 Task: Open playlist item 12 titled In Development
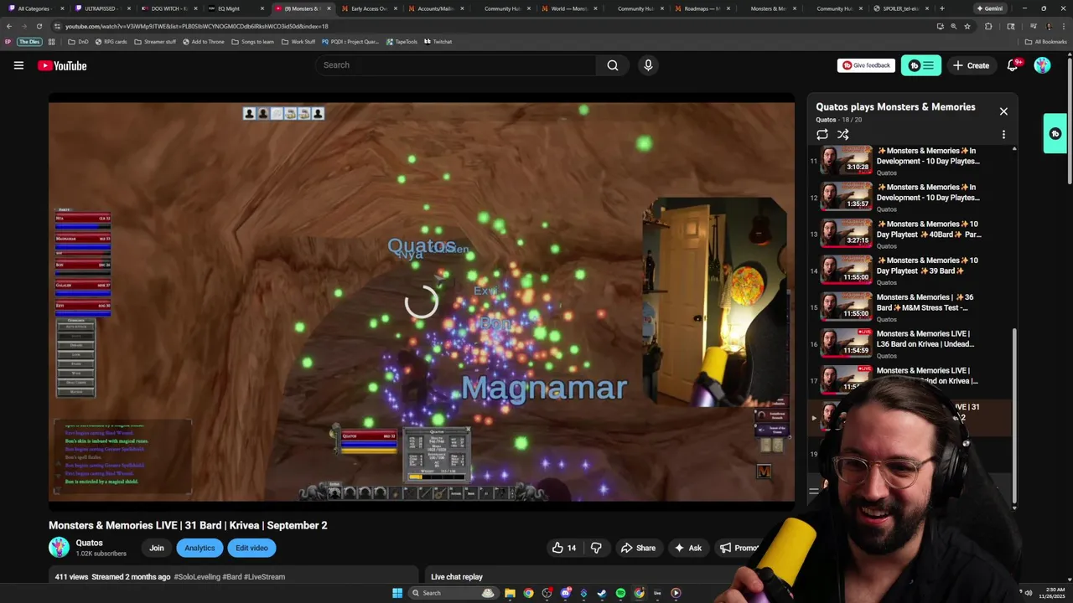928,193
